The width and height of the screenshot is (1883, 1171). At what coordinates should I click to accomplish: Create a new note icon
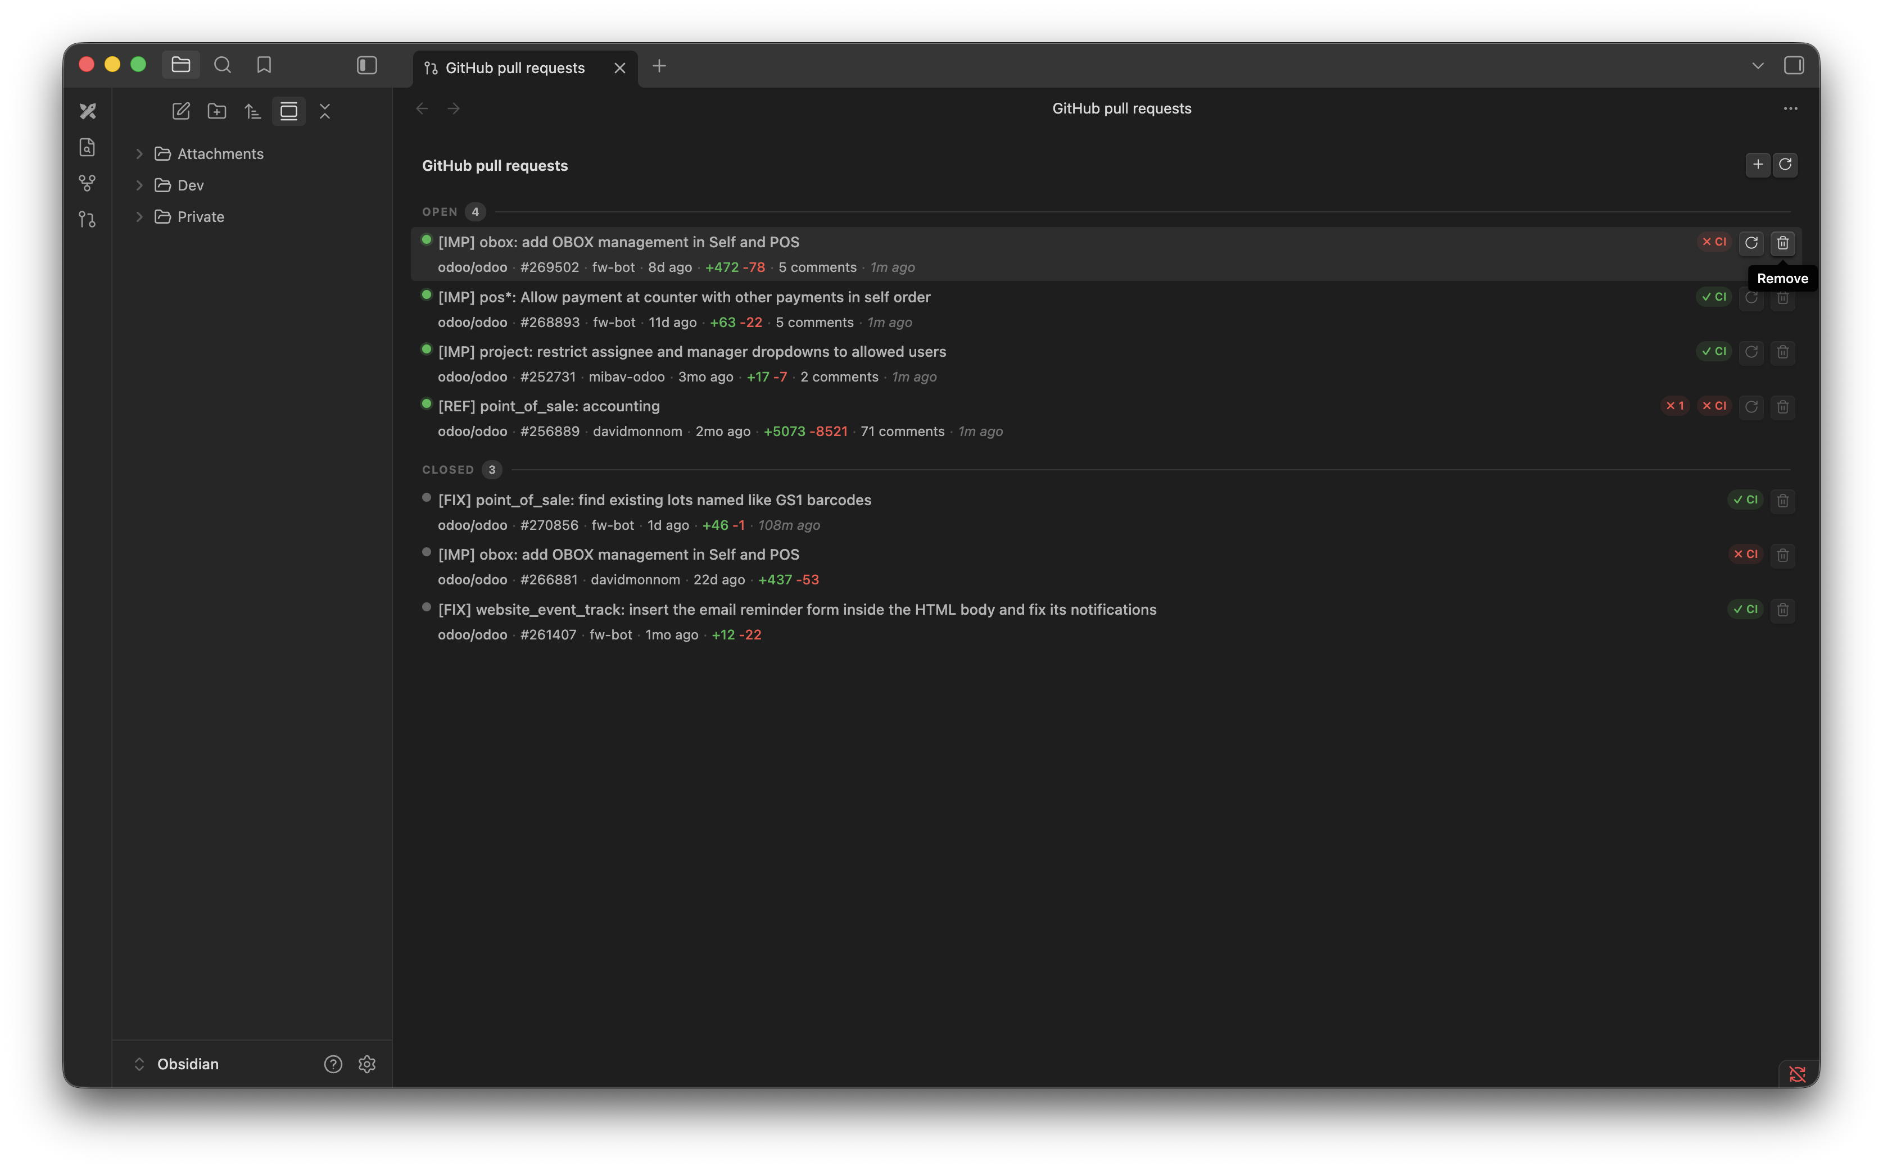tap(180, 111)
